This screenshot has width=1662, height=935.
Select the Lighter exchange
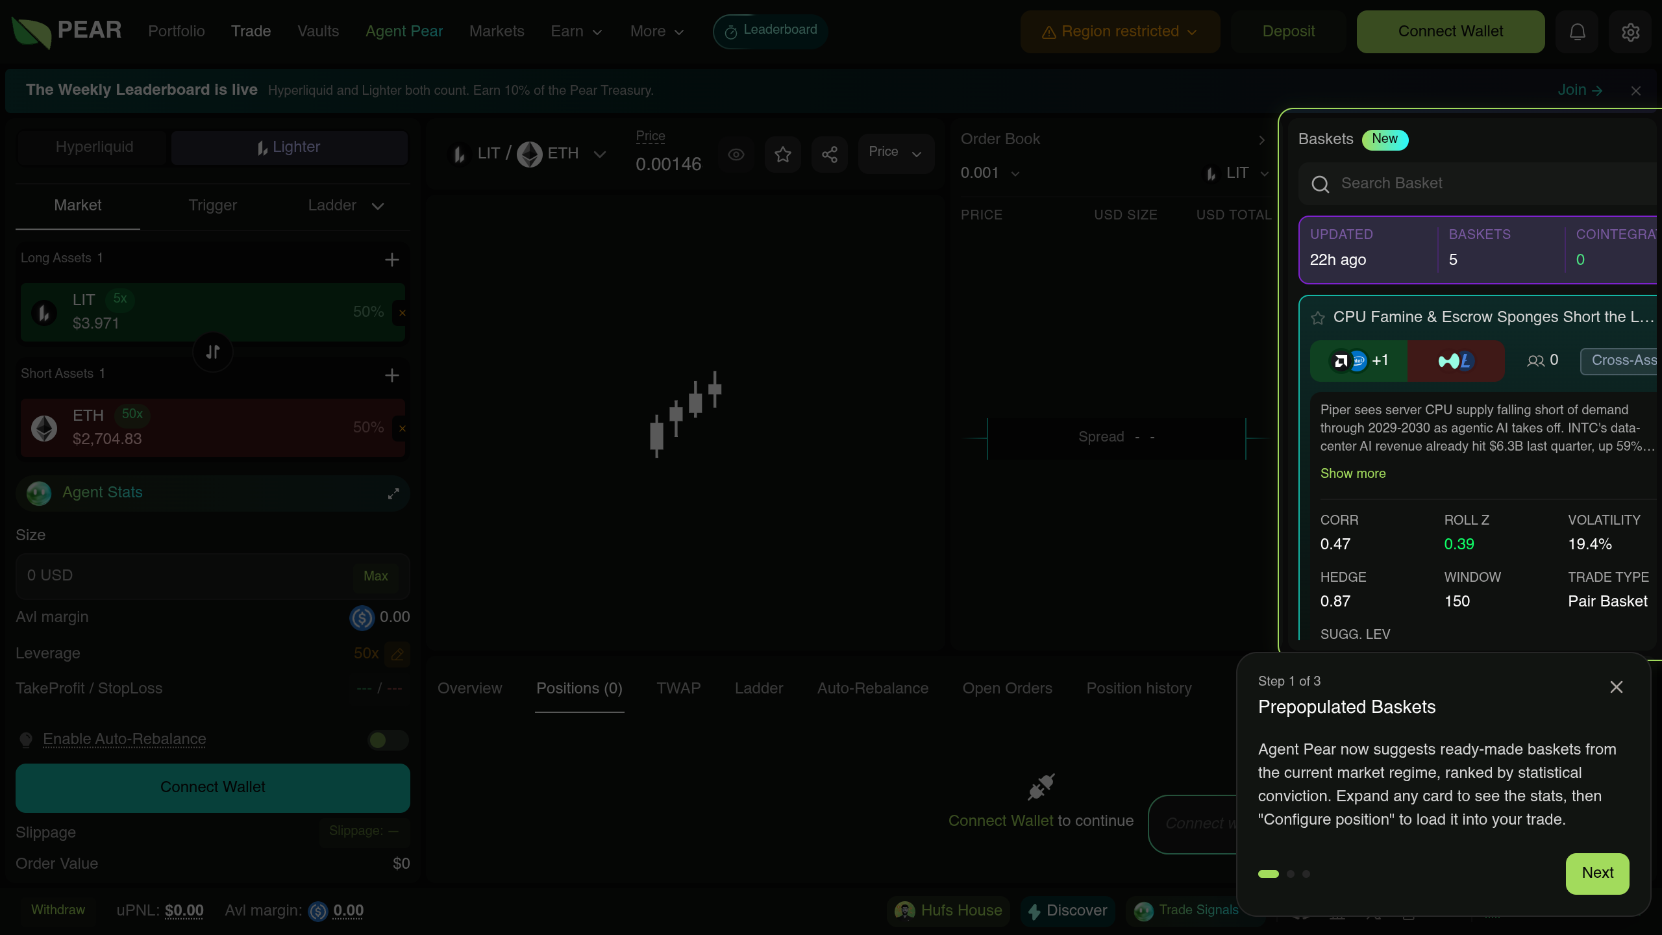click(x=289, y=147)
